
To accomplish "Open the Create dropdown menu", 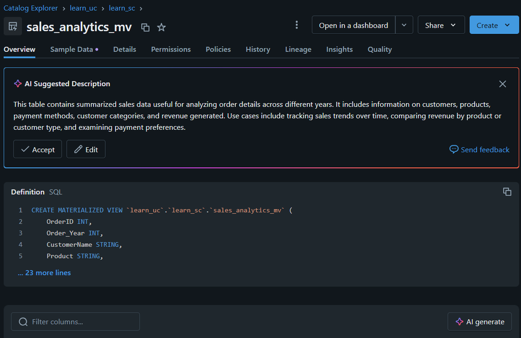I will [x=493, y=25].
